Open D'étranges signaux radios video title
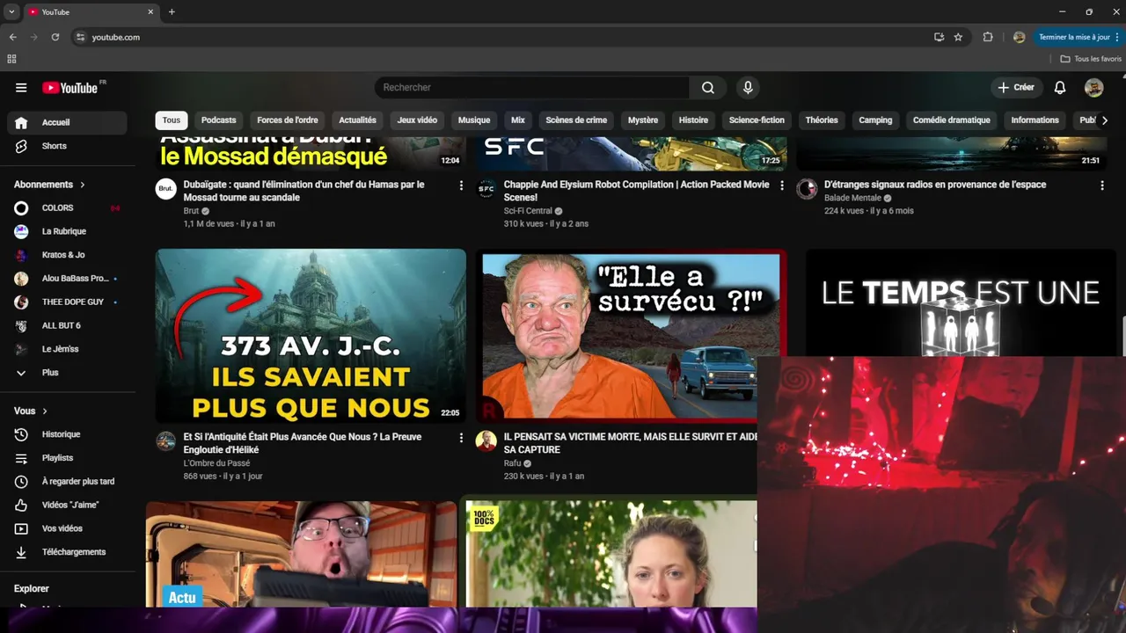This screenshot has width=1126, height=633. tap(935, 185)
